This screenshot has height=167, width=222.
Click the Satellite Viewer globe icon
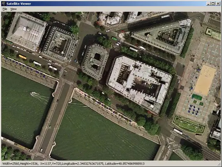pyautogui.click(x=4, y=4)
